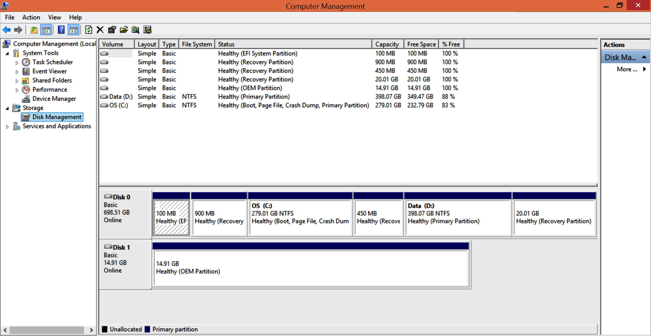The width and height of the screenshot is (651, 336).
Task: Click the Refresh toolbar icon
Action: [88, 30]
